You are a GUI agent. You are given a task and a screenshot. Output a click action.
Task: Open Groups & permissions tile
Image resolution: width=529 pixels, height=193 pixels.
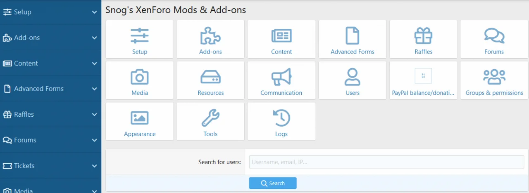[x=494, y=81]
